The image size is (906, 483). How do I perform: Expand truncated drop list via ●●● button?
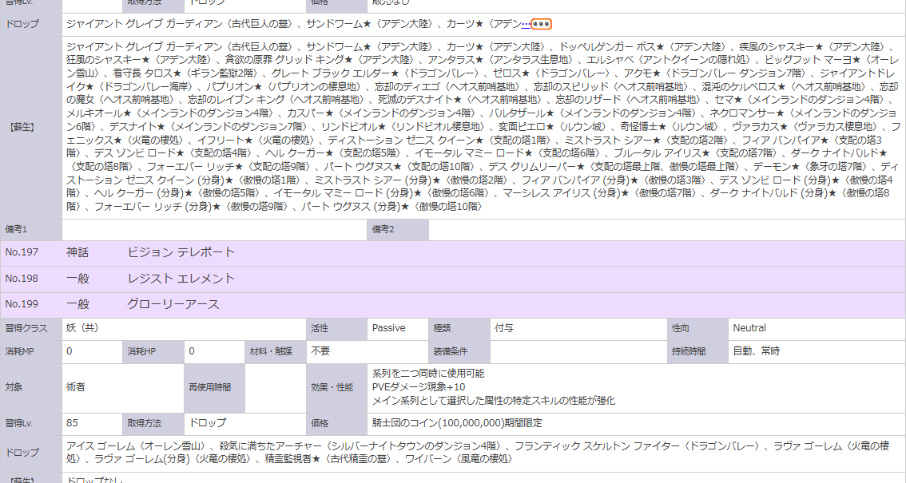542,24
